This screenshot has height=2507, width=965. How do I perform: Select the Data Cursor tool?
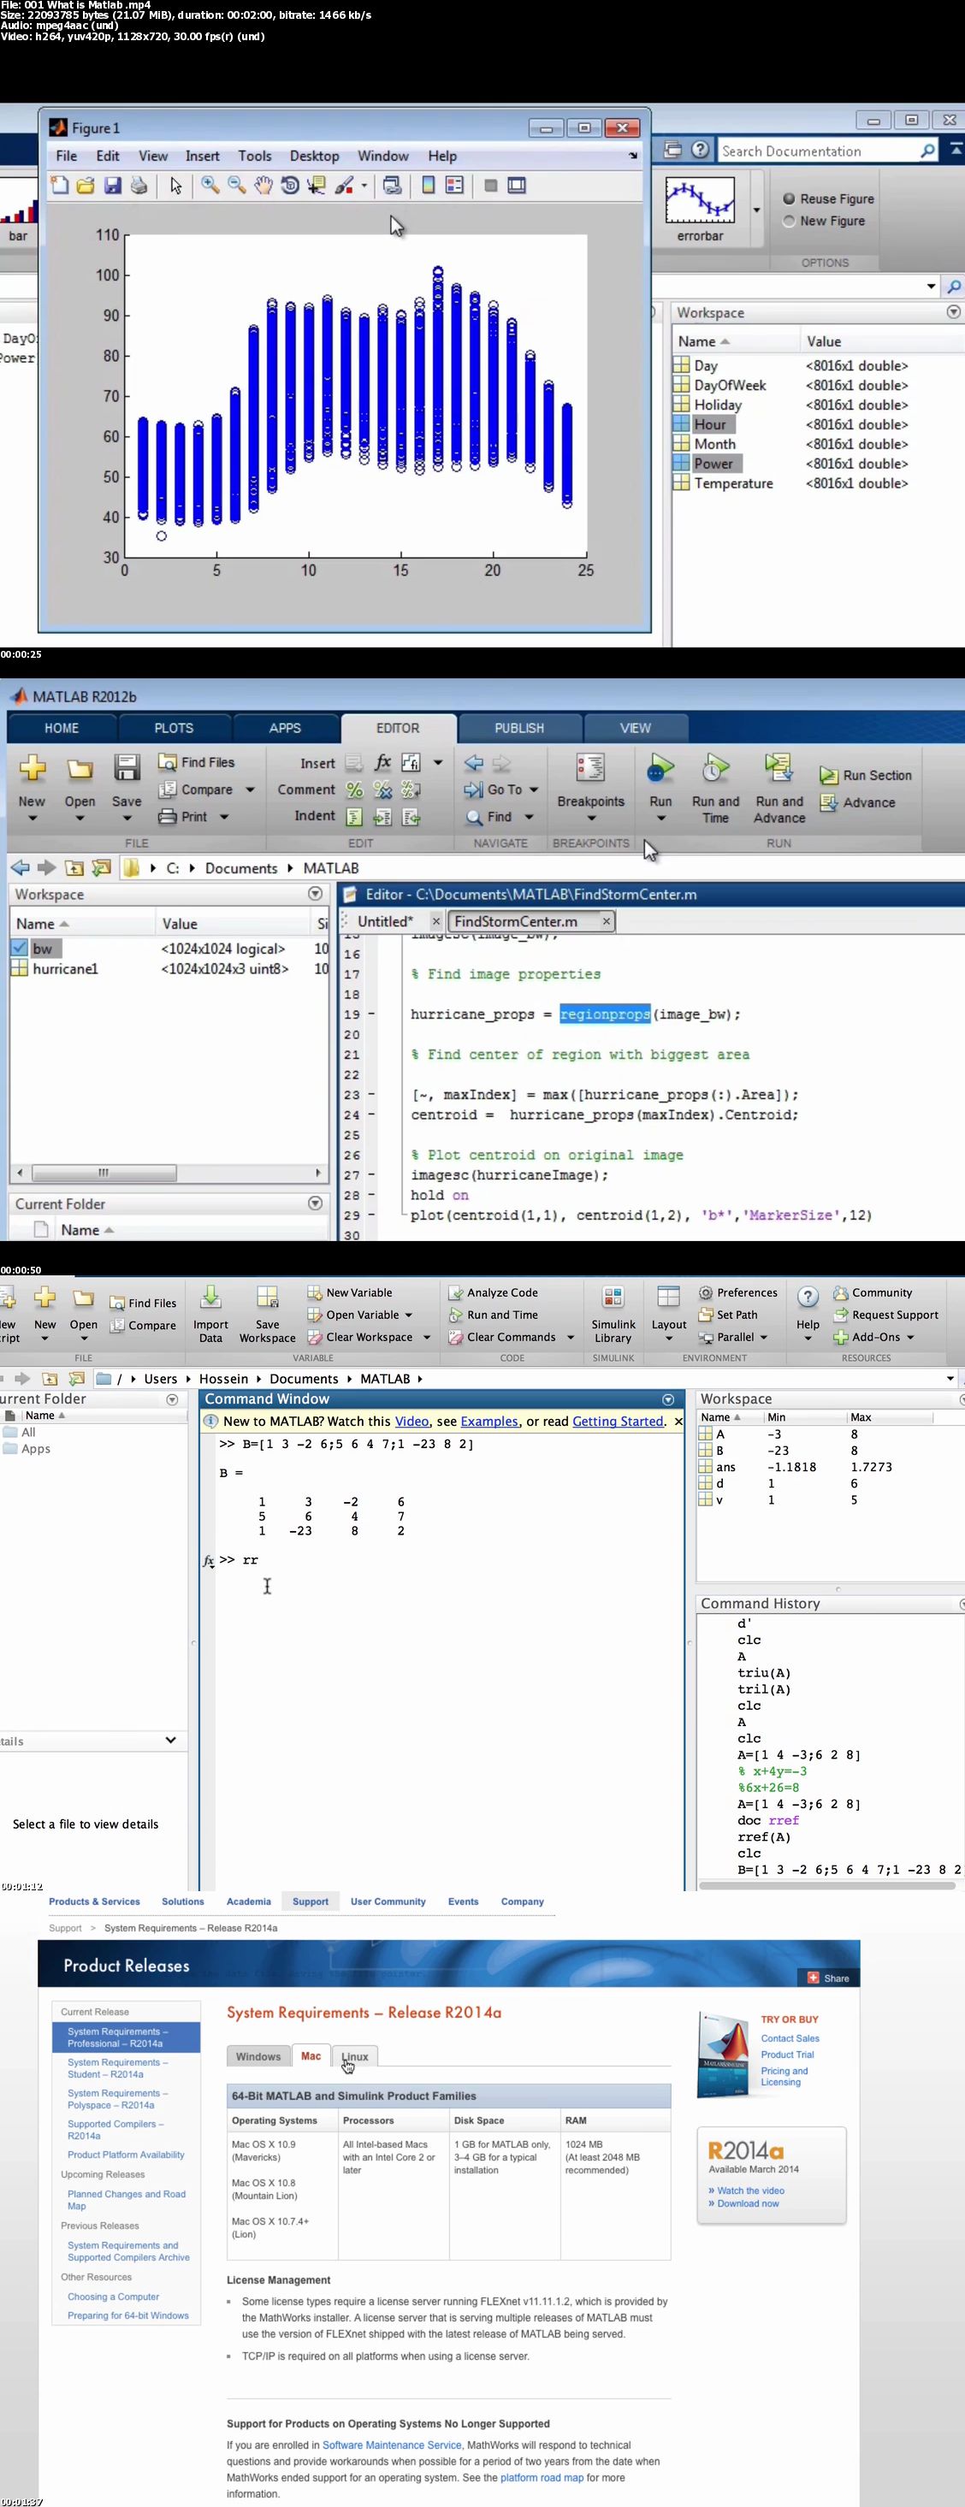(316, 185)
